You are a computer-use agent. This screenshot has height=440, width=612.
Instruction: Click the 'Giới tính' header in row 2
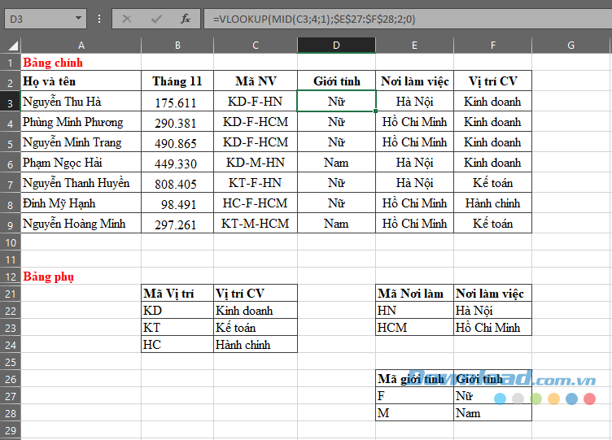point(336,81)
